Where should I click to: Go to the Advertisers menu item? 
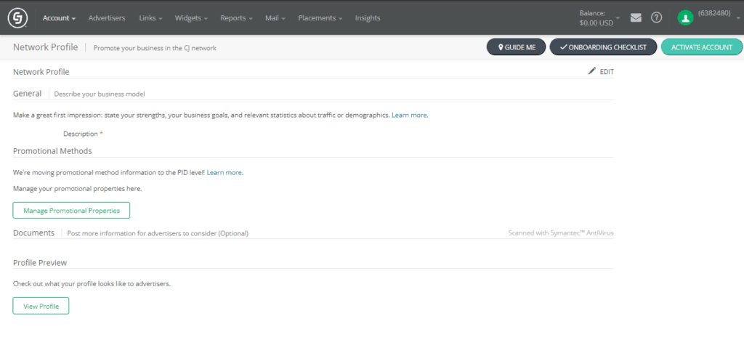(106, 18)
